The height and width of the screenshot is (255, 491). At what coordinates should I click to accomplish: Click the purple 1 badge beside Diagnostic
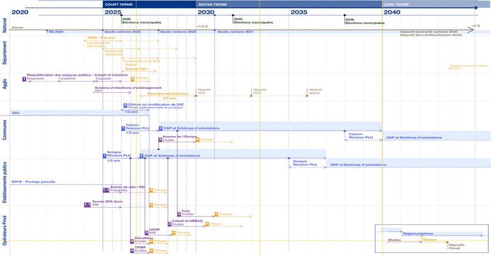click(x=25, y=79)
